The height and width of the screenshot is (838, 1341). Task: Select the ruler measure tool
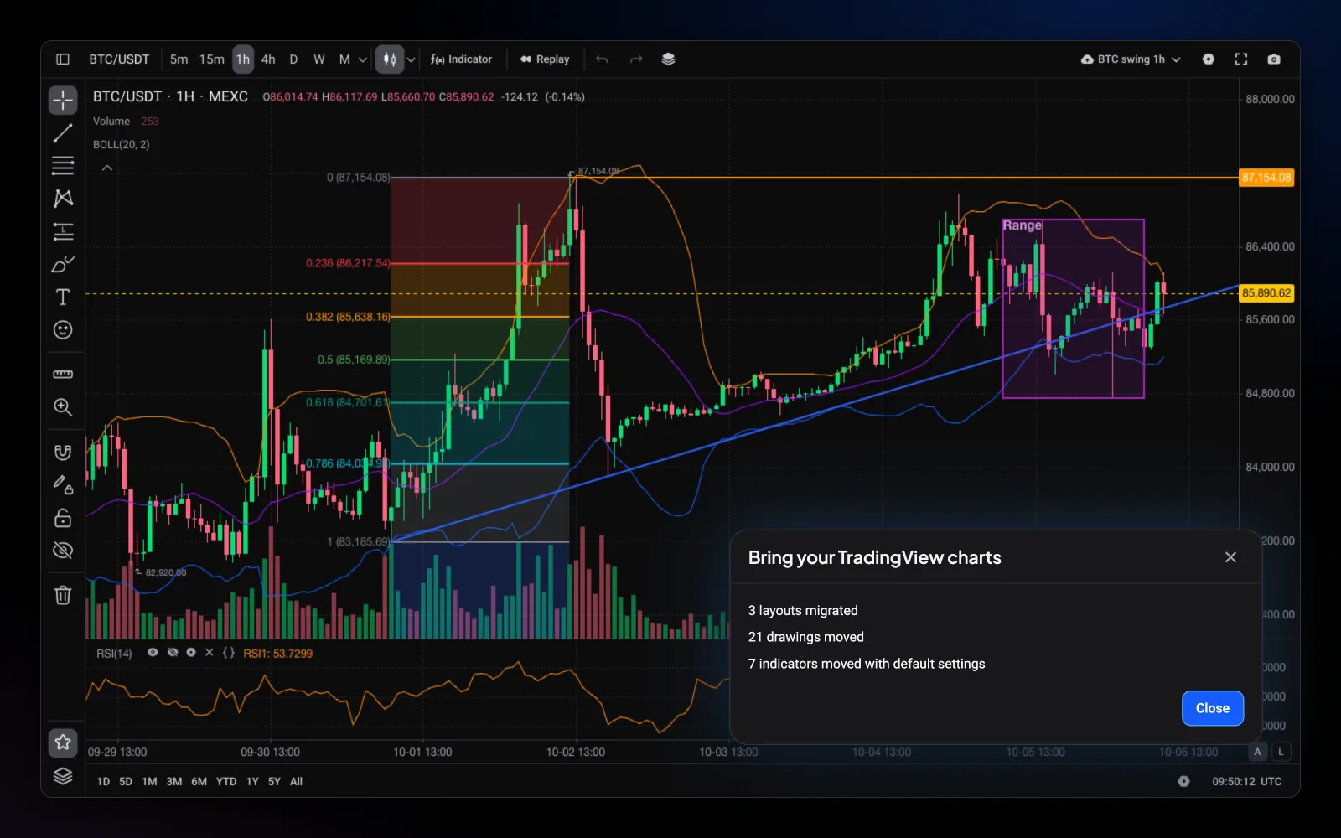pyautogui.click(x=63, y=374)
